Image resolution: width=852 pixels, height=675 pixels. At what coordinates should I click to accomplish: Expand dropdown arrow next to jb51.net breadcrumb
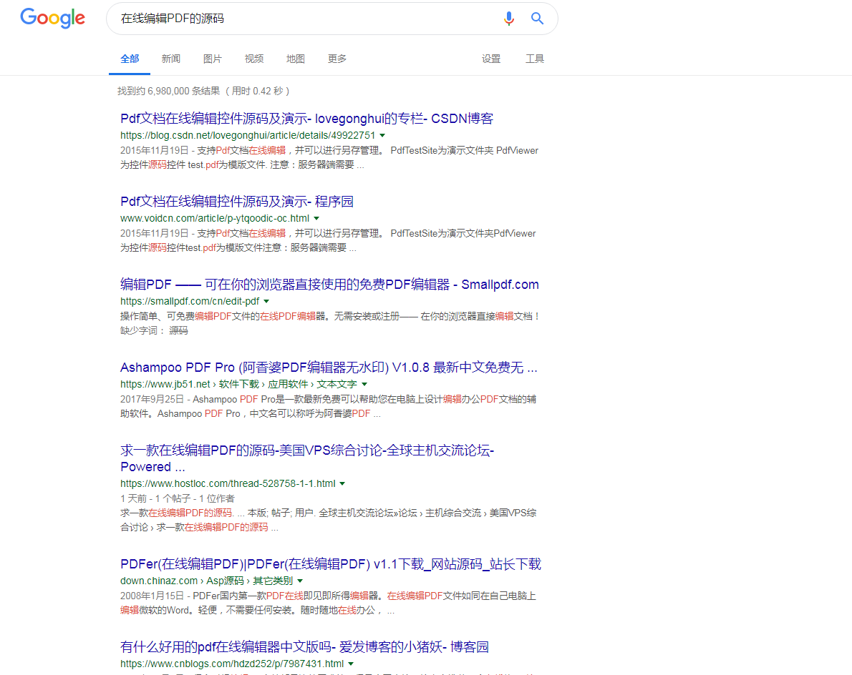[364, 384]
